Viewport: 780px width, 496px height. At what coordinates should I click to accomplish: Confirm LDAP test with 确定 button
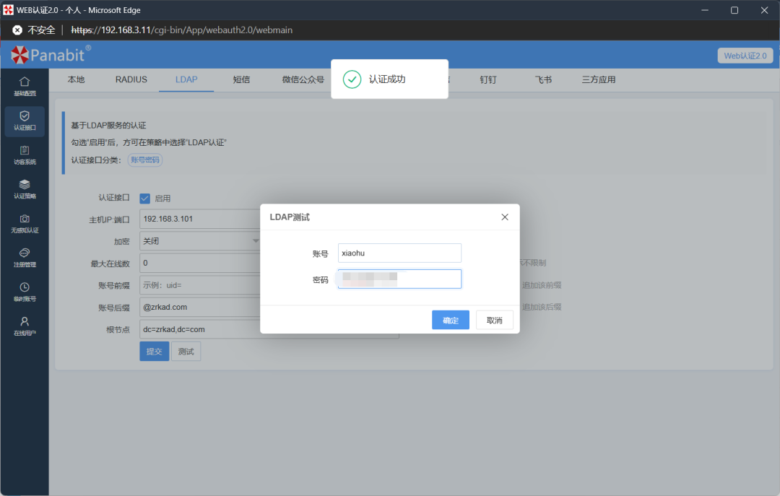coord(450,319)
